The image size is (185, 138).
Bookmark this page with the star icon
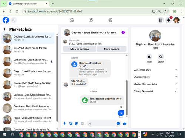click(165, 11)
